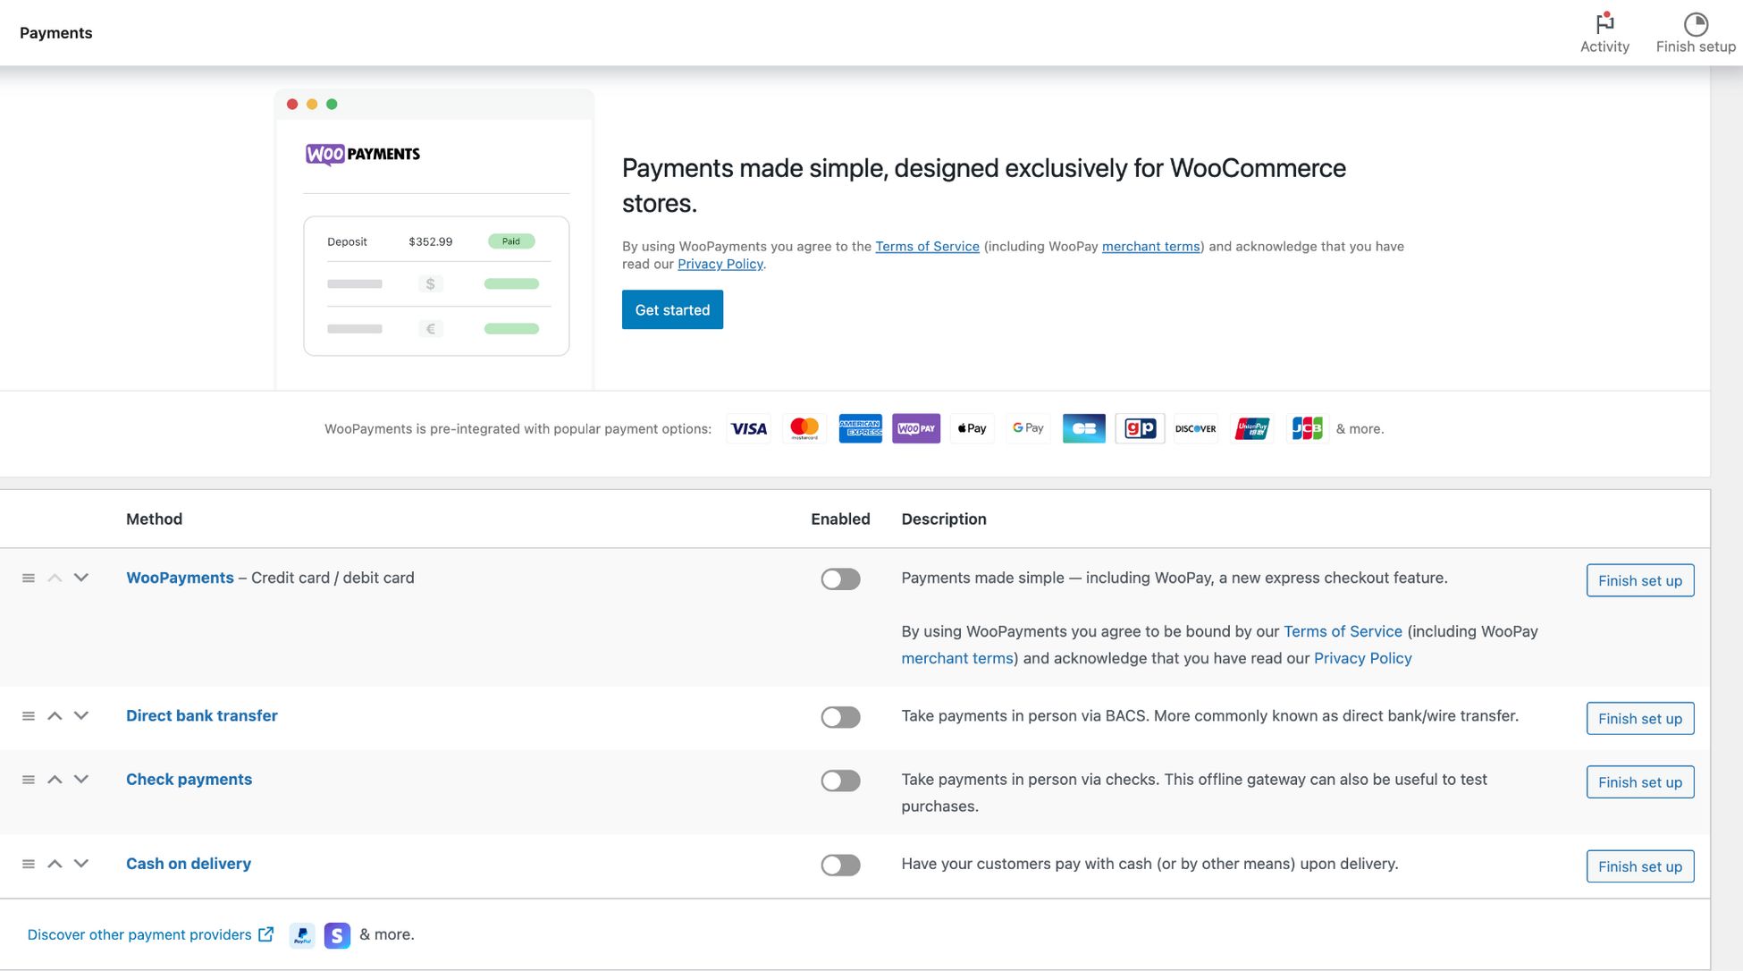This screenshot has width=1743, height=971.
Task: Click the external link icon by Discover providers
Action: [265, 934]
